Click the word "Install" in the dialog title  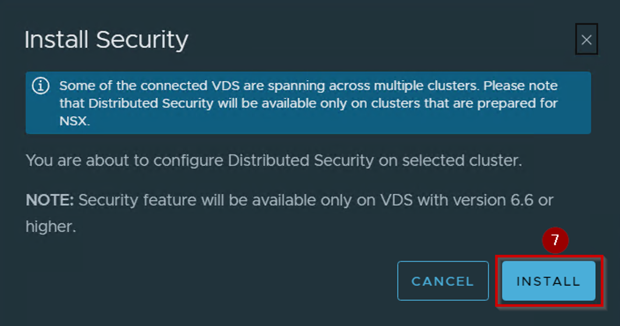(x=56, y=40)
